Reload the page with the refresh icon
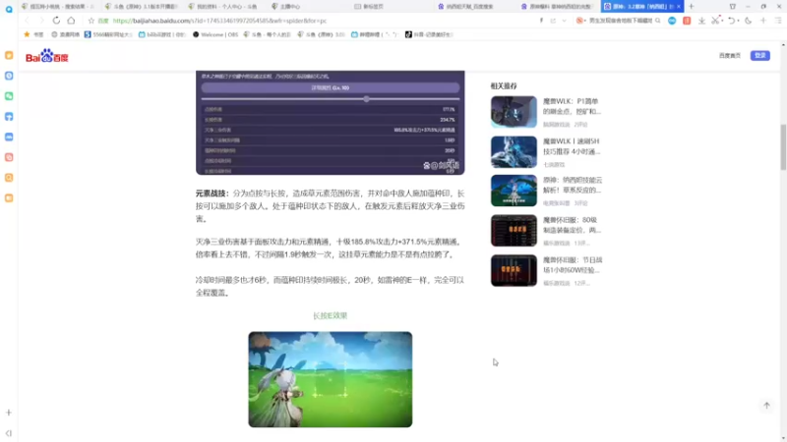 tap(56, 21)
